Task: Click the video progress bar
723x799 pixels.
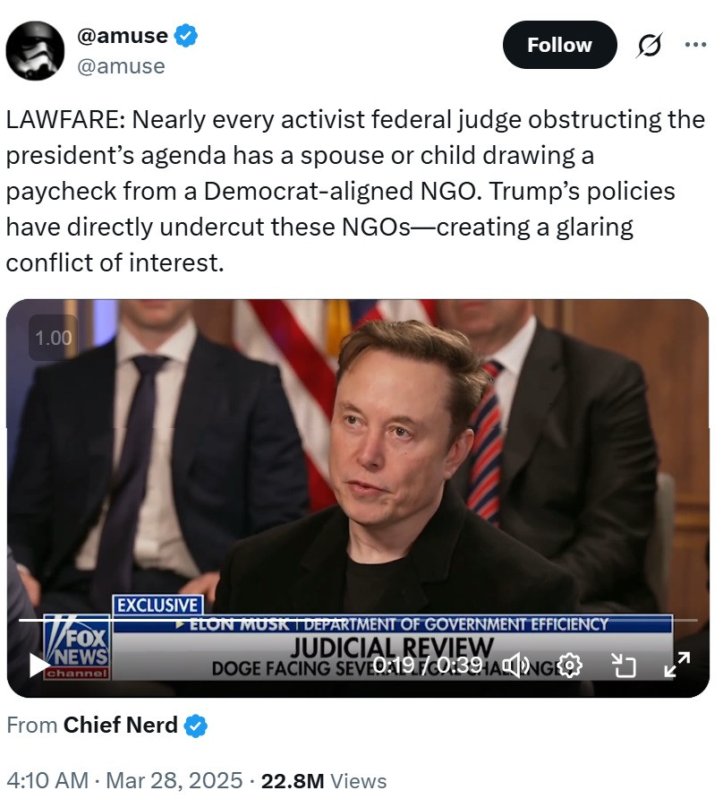Action: (x=358, y=620)
